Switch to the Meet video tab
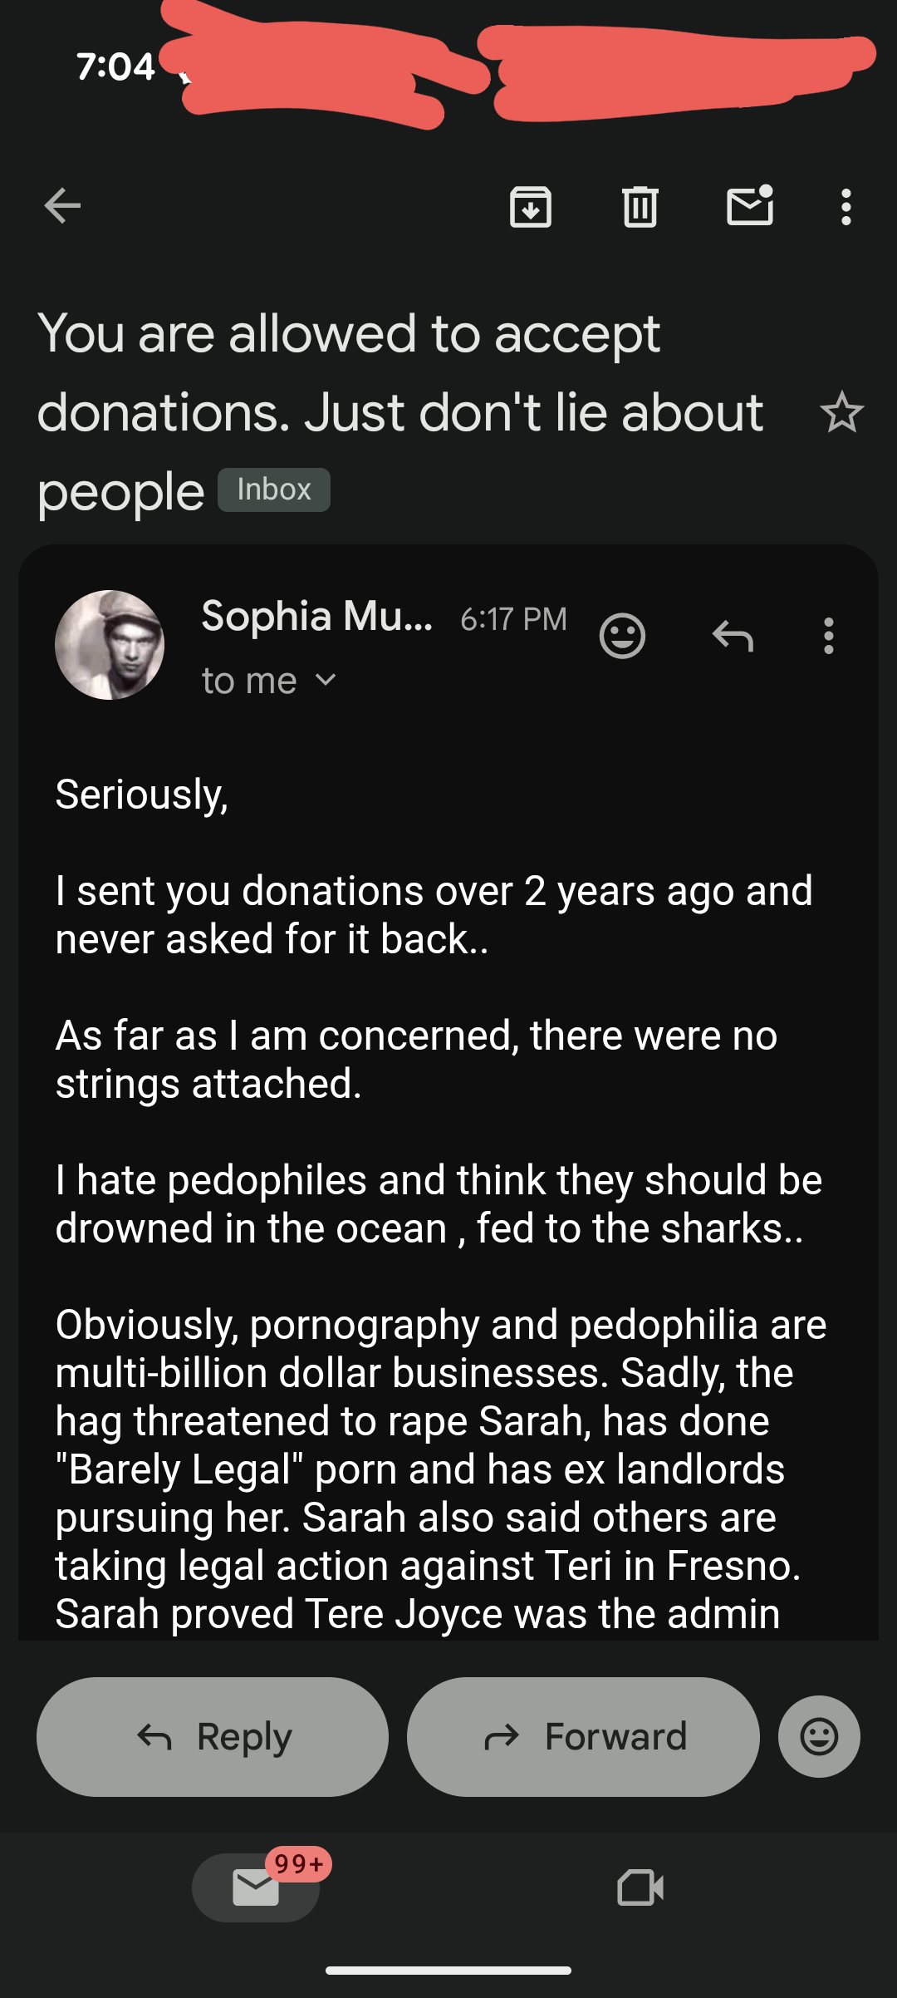Viewport: 897px width, 1998px height. 640,1887
